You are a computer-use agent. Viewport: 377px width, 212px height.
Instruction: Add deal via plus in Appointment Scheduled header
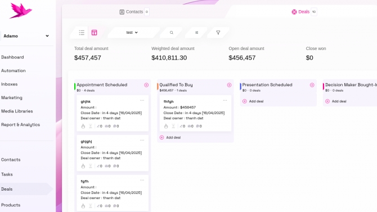146,85
